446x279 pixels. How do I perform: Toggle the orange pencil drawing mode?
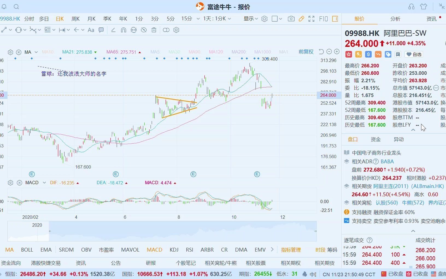coord(301,19)
